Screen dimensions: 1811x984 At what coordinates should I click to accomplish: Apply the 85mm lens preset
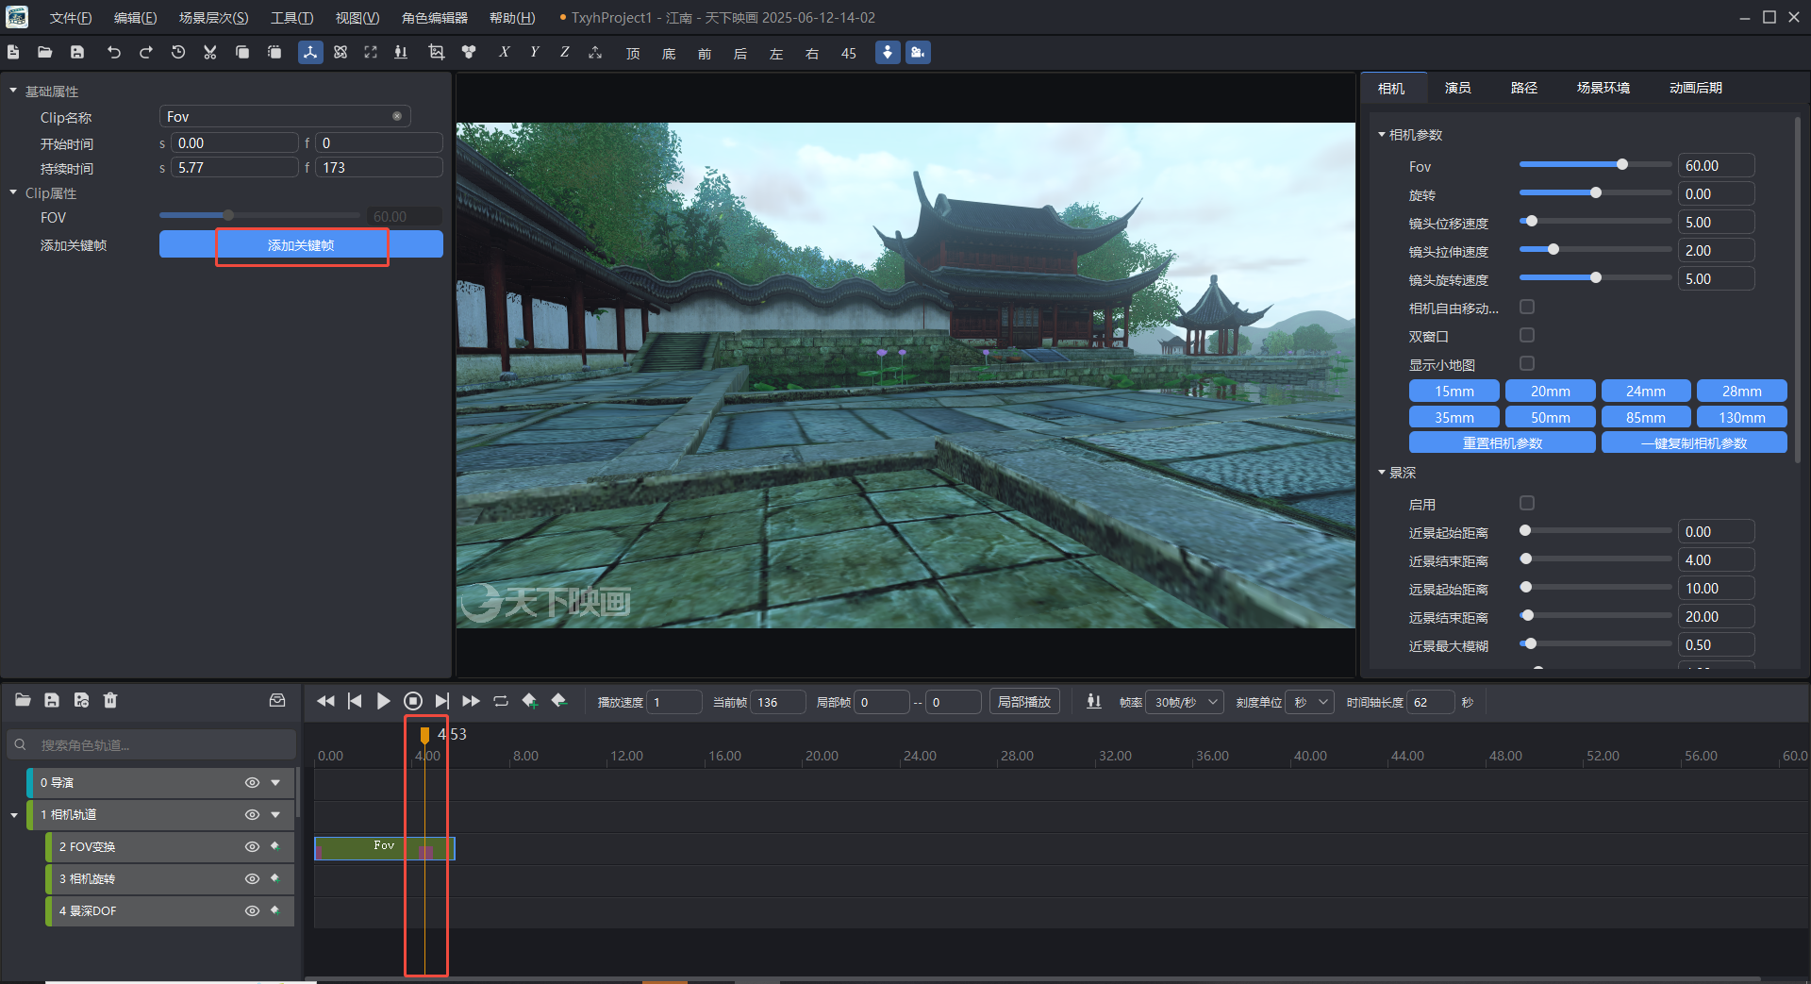coord(1646,417)
